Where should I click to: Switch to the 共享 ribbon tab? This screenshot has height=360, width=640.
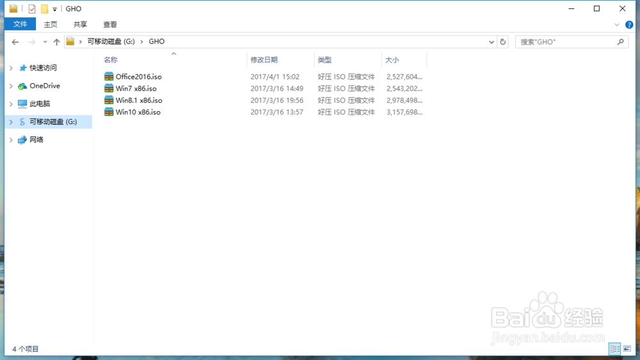(x=81, y=24)
